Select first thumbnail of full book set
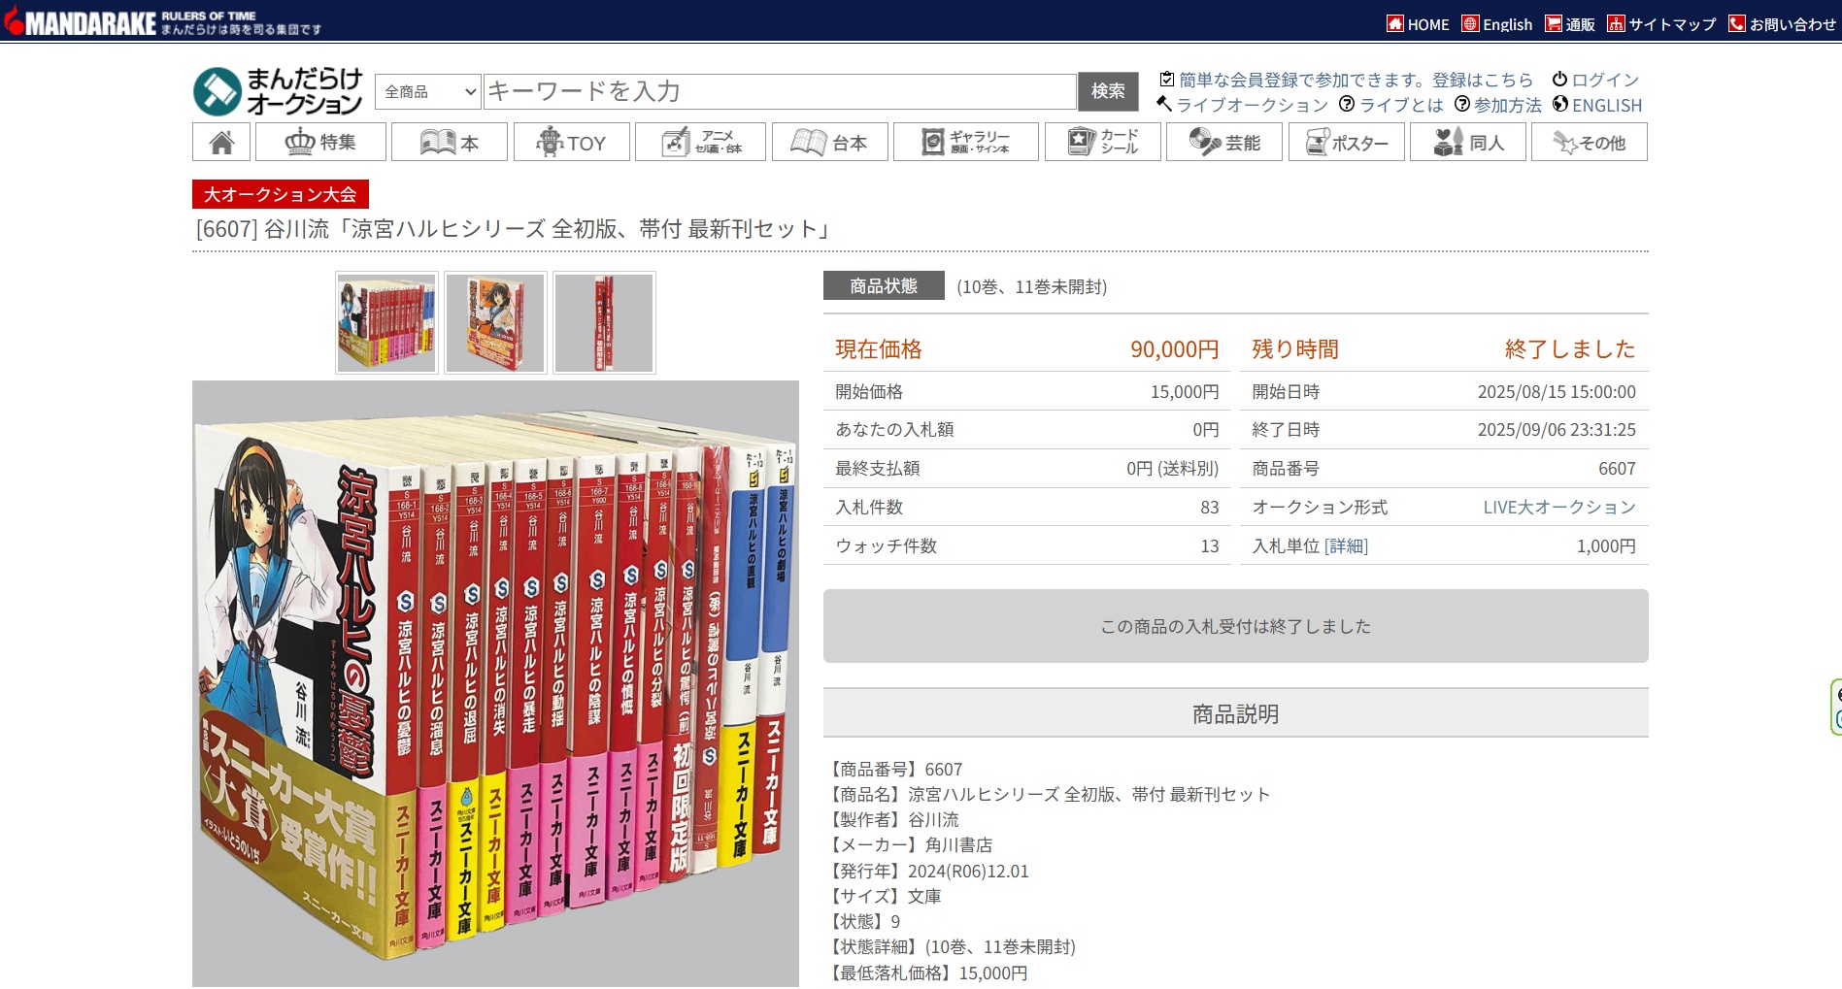The height and width of the screenshot is (989, 1842). [386, 322]
